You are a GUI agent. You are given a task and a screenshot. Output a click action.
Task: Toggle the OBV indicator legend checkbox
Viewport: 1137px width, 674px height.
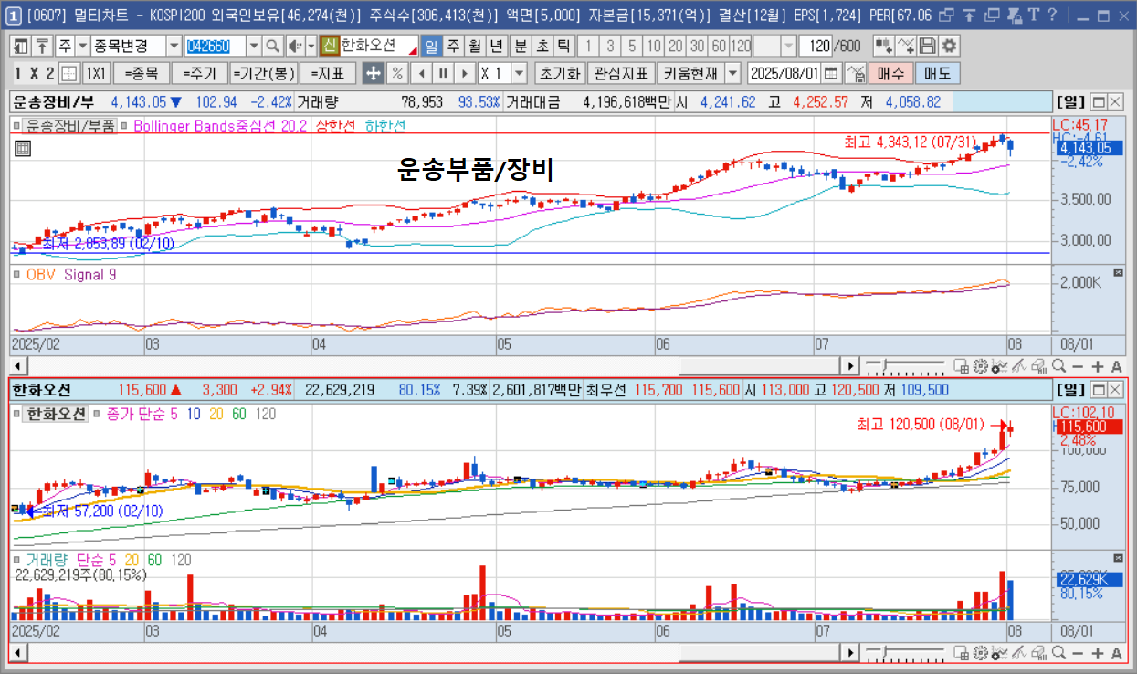17,274
